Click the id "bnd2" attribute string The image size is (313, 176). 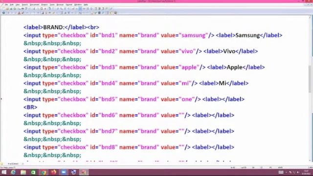click(x=108, y=51)
